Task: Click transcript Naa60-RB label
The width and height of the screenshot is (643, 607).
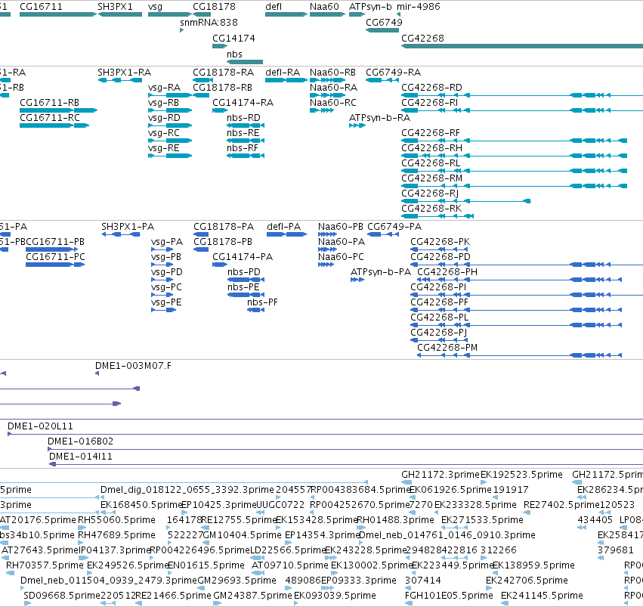Action: coord(332,72)
